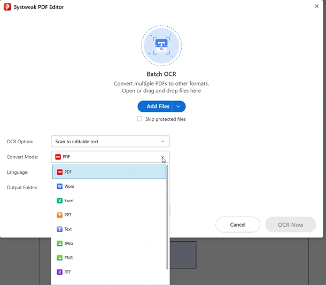
Task: Close the Batch OCR dialog
Action: coord(316,6)
